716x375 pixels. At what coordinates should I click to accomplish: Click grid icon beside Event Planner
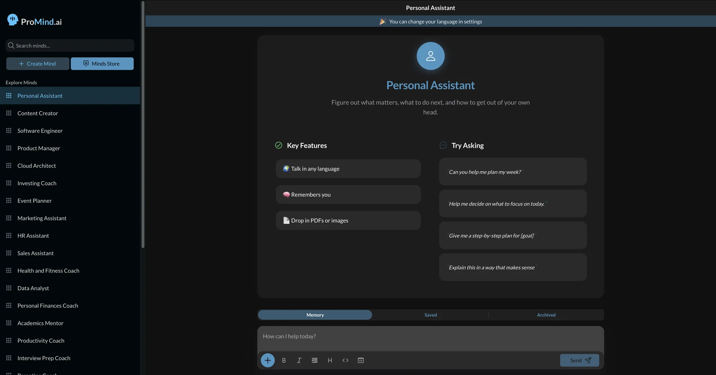pyautogui.click(x=9, y=201)
